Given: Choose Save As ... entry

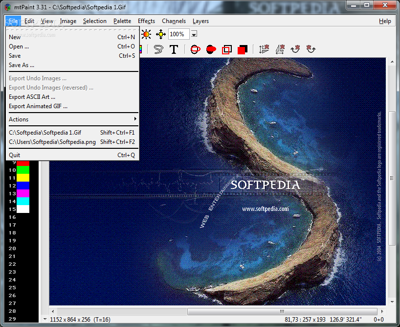Looking at the screenshot, I should (x=73, y=65).
